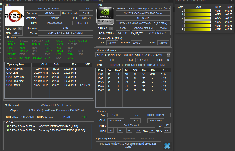Click the 256-bit bus width field
Viewport: 235px width, 151px height.
pyautogui.click(x=163, y=28)
